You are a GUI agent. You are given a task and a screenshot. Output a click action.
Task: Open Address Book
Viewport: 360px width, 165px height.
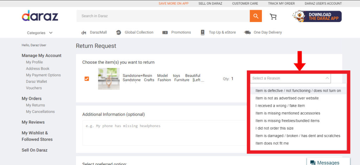coord(38,69)
